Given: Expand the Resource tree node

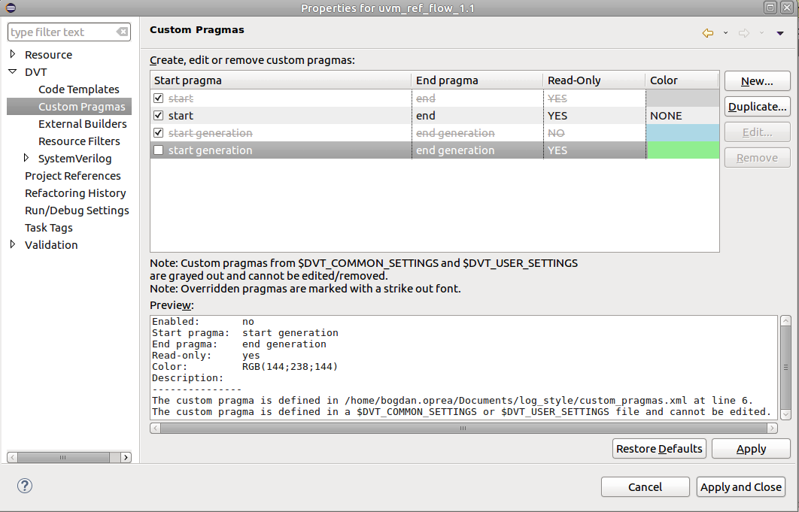Looking at the screenshot, I should pyautogui.click(x=11, y=54).
